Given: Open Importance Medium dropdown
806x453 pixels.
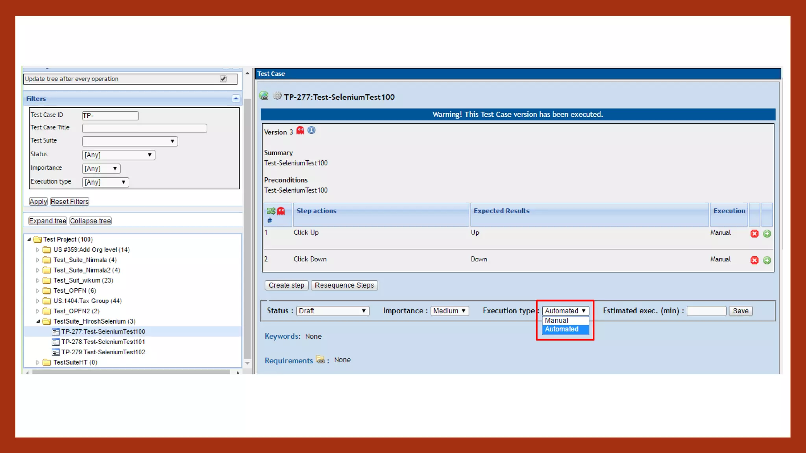Looking at the screenshot, I should 449,311.
